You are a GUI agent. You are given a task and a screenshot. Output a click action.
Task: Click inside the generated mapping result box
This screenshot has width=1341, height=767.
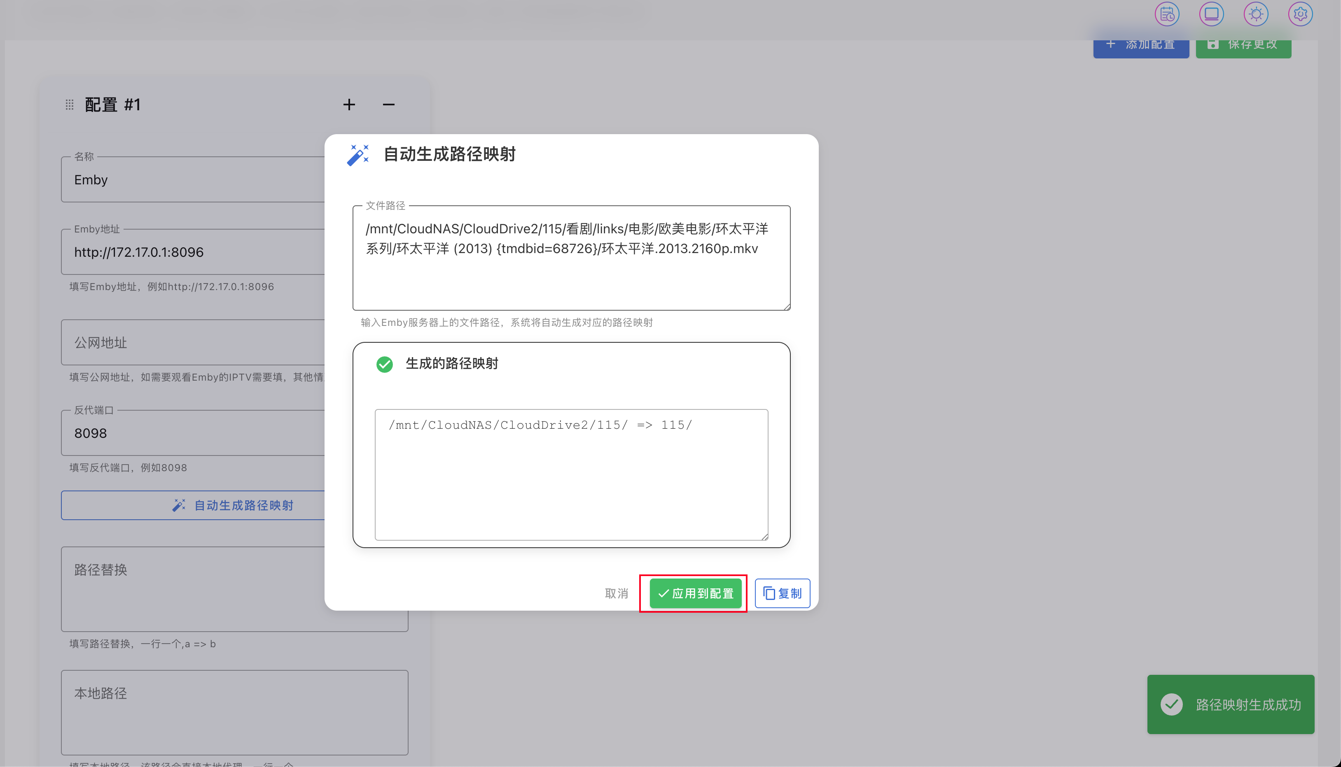(571, 474)
